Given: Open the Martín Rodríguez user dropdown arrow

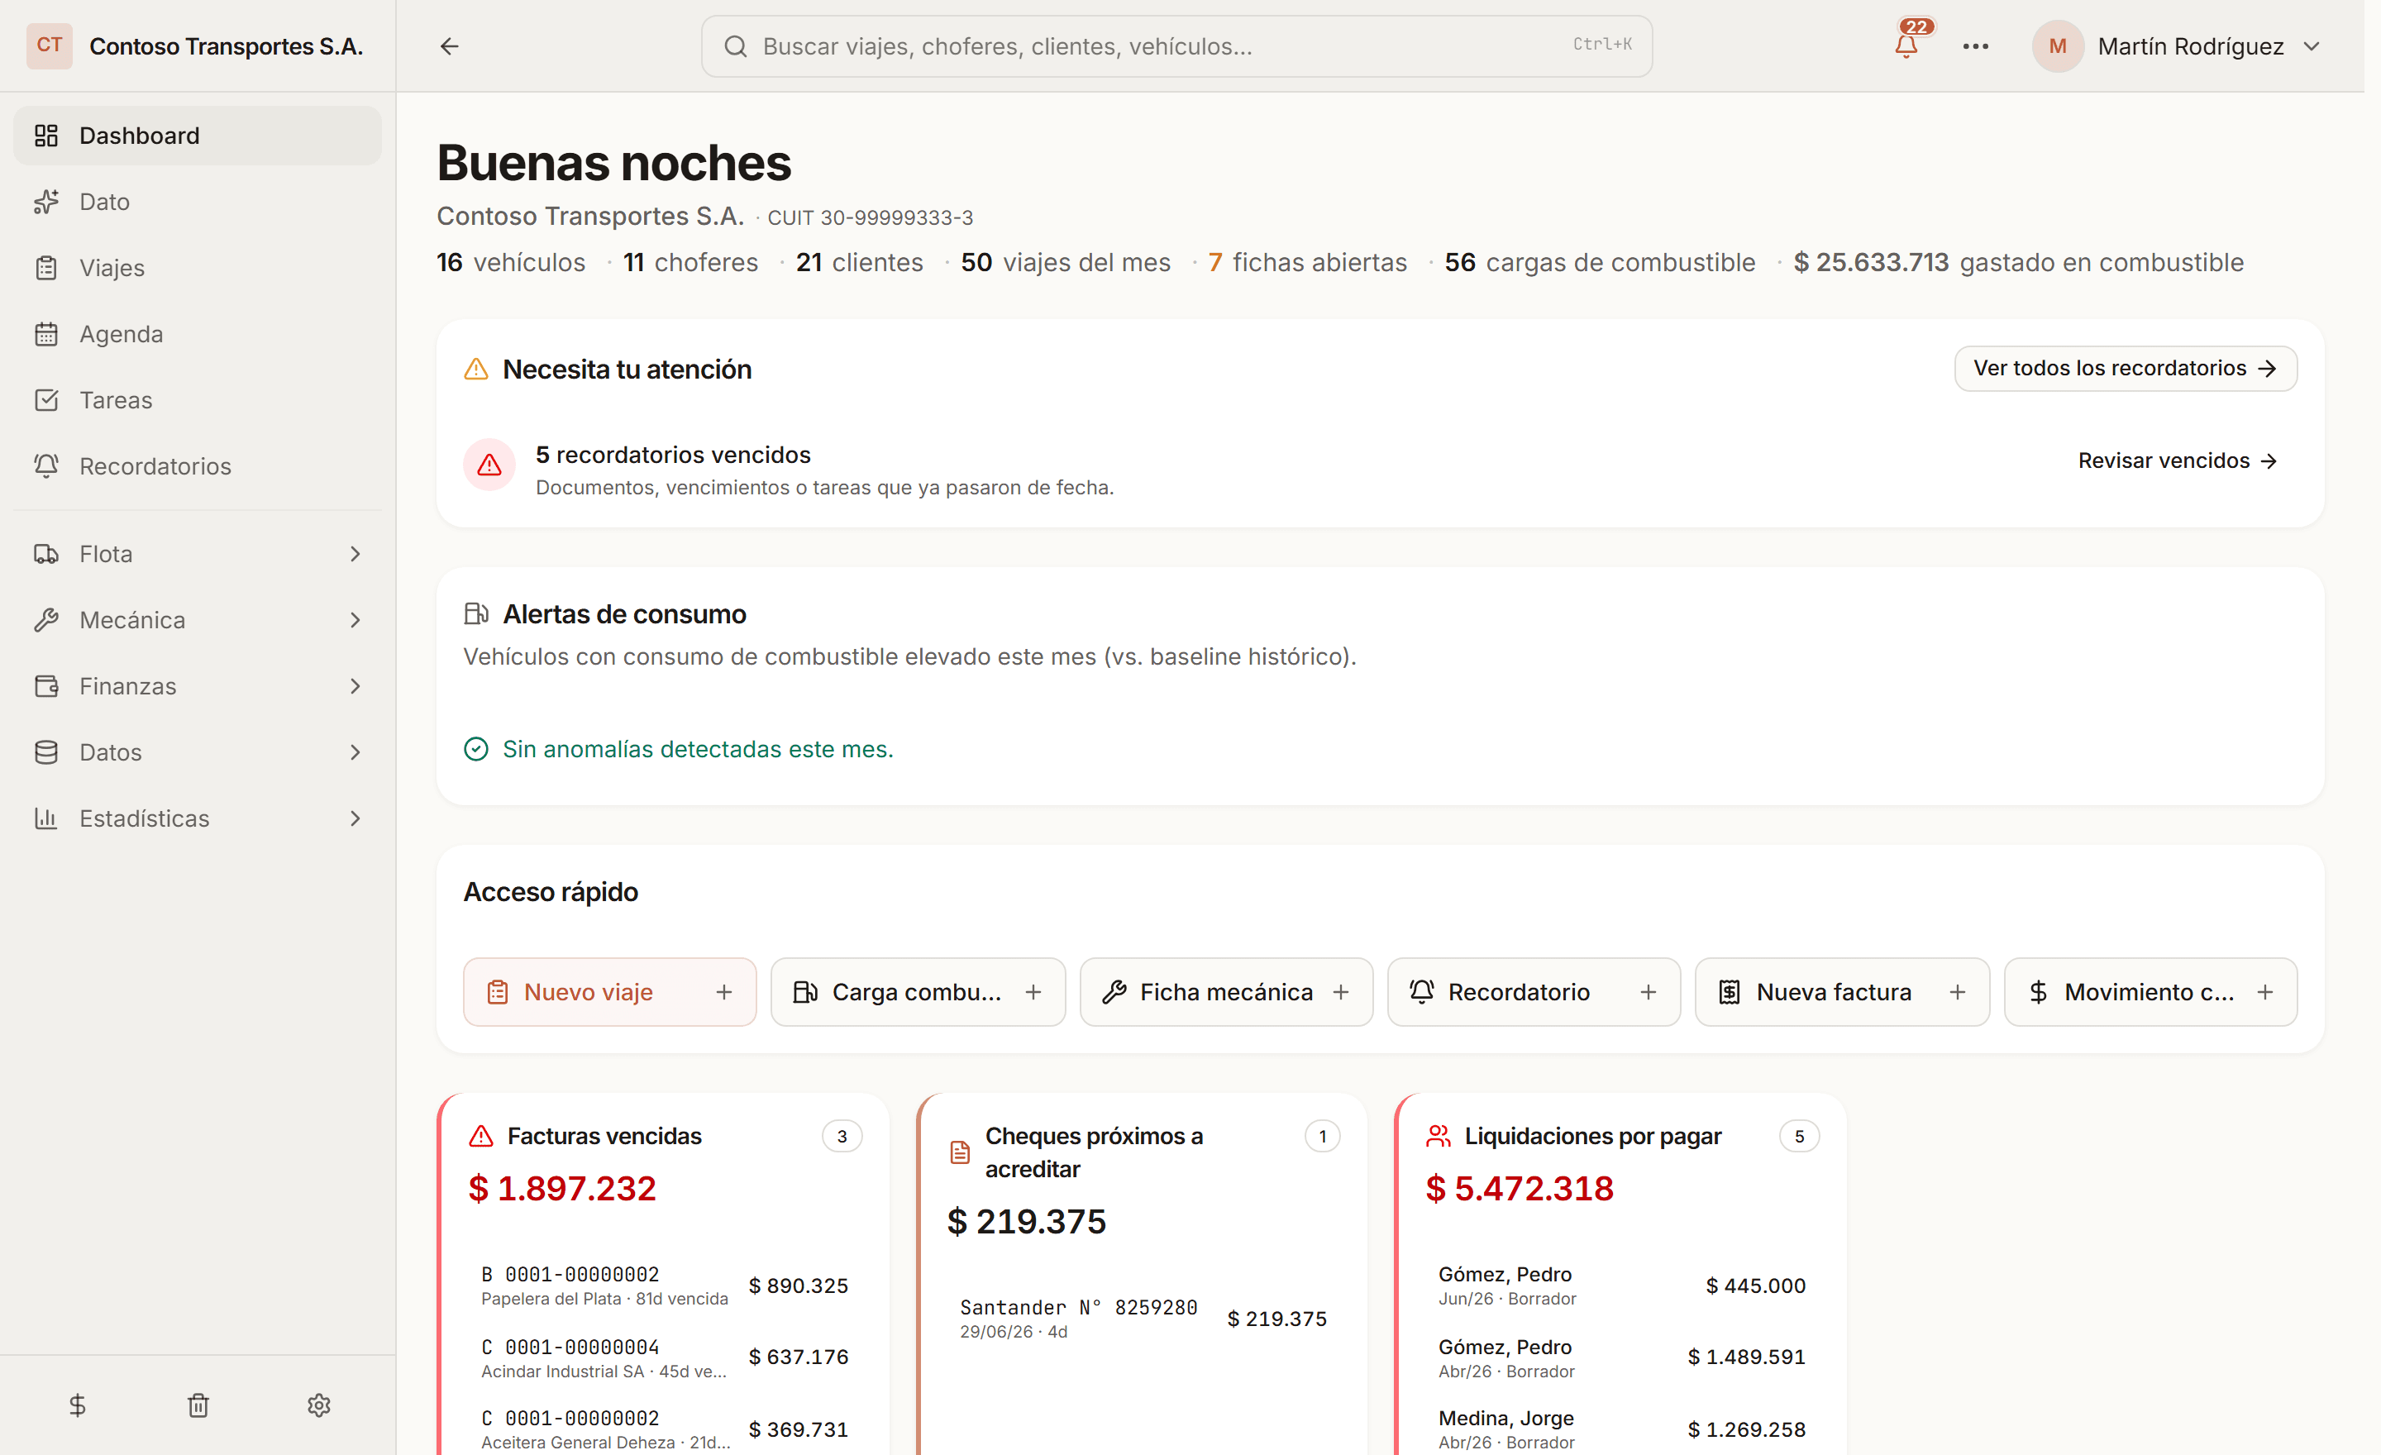Looking at the screenshot, I should (2312, 46).
